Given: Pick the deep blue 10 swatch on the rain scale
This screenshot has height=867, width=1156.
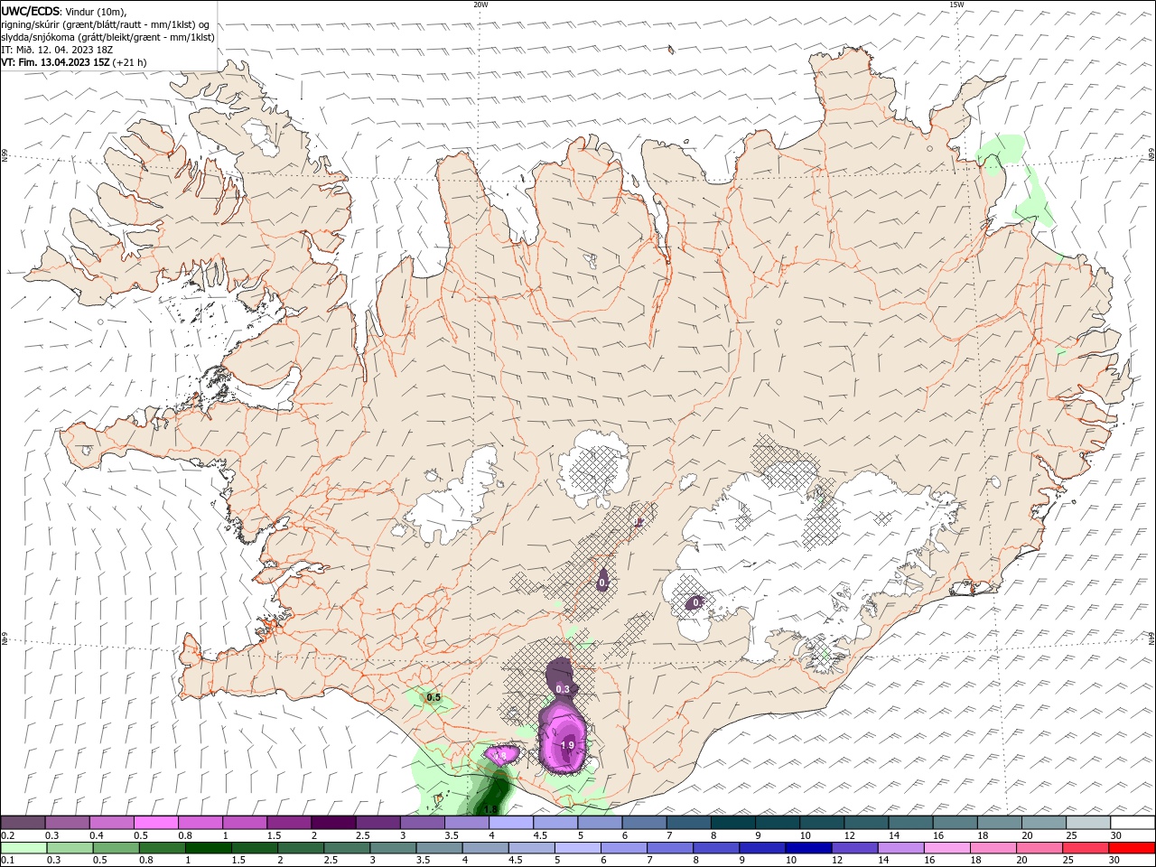Looking at the screenshot, I should 806,848.
